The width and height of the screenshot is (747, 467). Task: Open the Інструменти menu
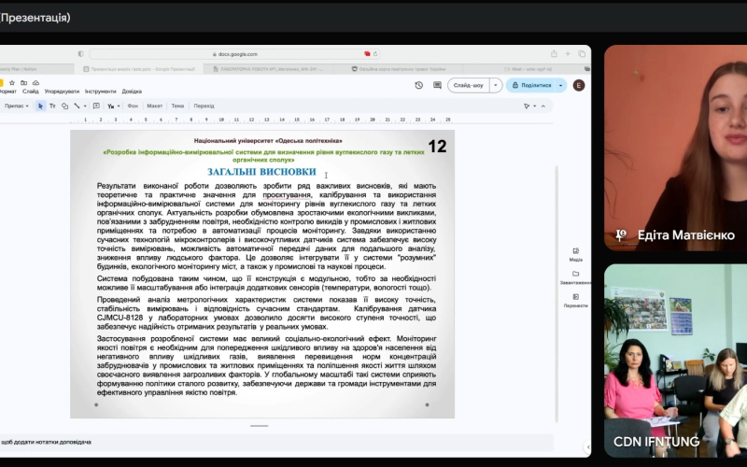[x=101, y=91]
